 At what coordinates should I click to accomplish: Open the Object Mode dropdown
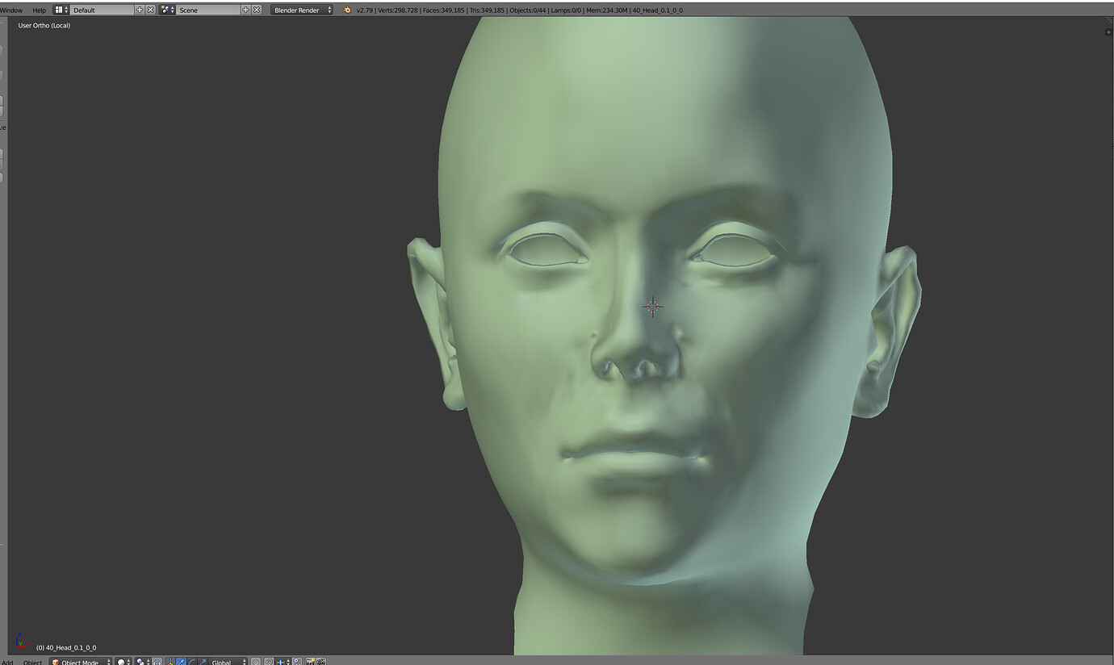pos(81,662)
